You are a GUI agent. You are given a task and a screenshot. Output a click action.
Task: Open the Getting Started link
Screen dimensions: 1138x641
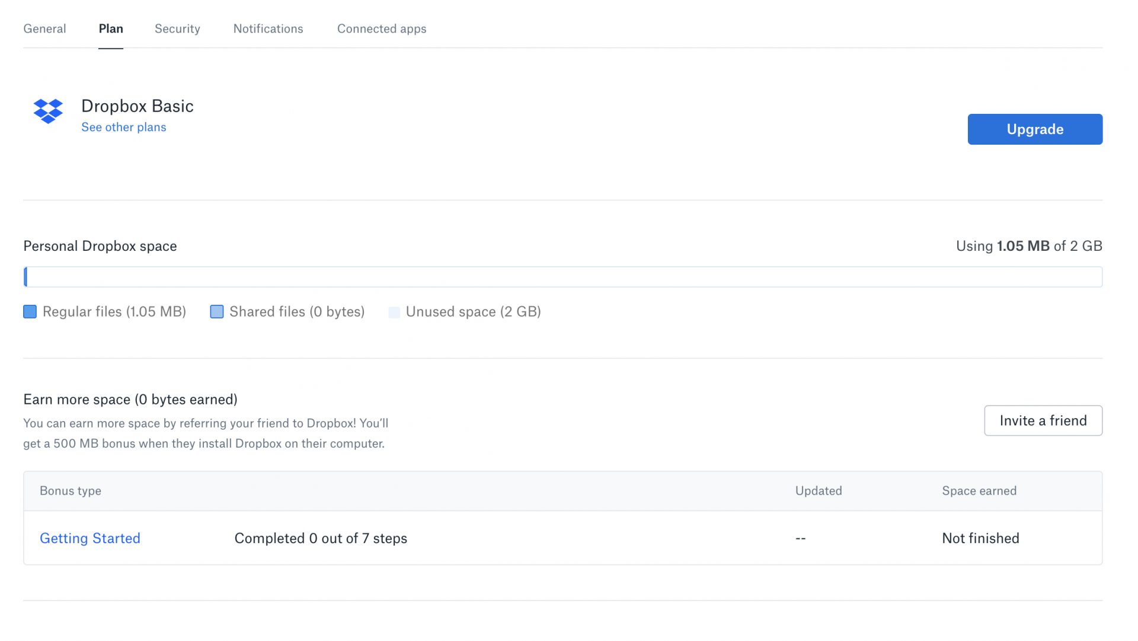point(90,538)
